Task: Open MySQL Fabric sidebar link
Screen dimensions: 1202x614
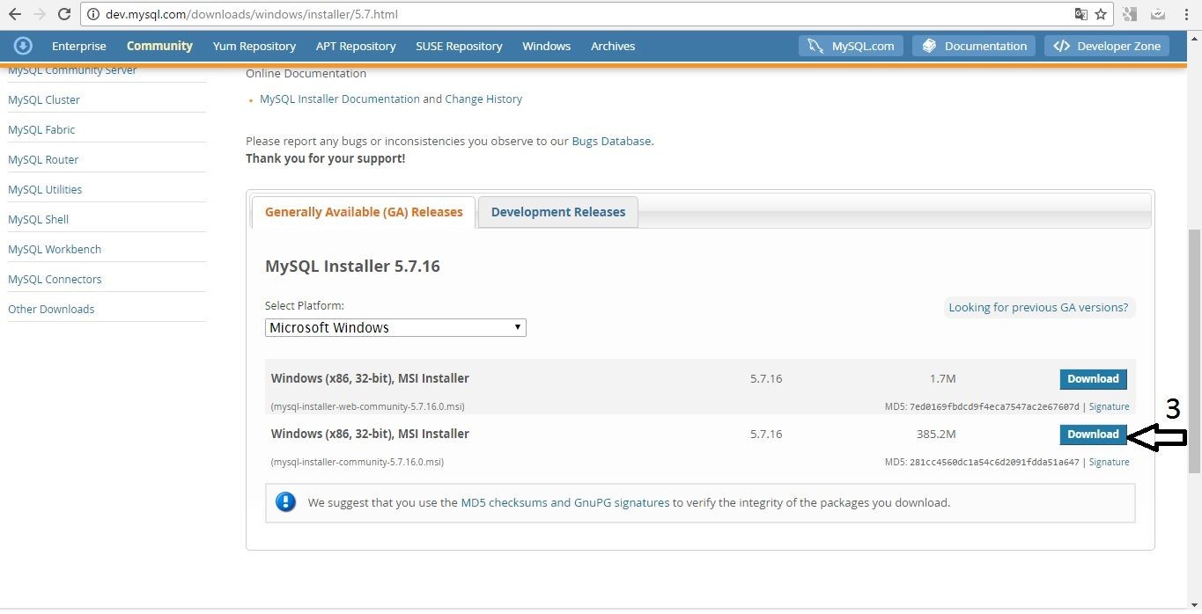Action: pyautogui.click(x=41, y=129)
